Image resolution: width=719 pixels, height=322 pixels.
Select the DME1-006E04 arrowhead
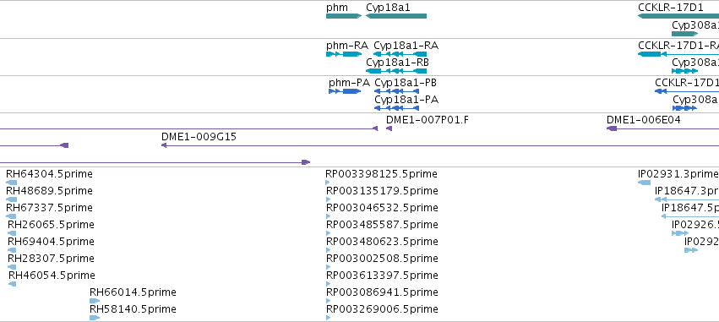pos(612,128)
